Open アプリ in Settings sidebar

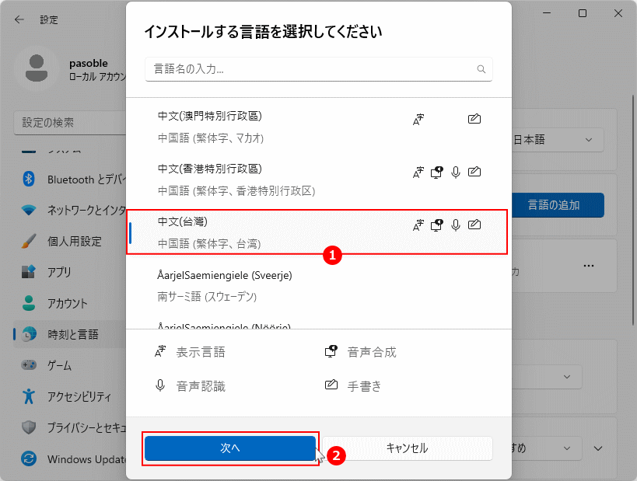[70, 272]
